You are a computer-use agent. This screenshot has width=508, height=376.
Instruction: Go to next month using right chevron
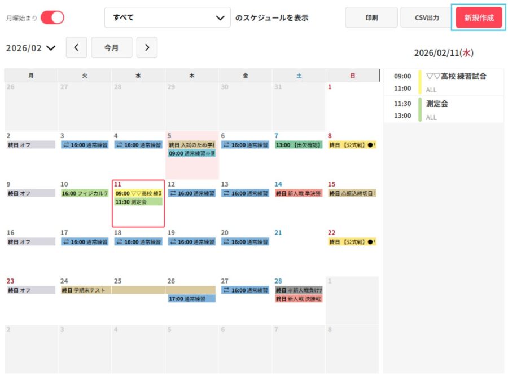pos(147,48)
